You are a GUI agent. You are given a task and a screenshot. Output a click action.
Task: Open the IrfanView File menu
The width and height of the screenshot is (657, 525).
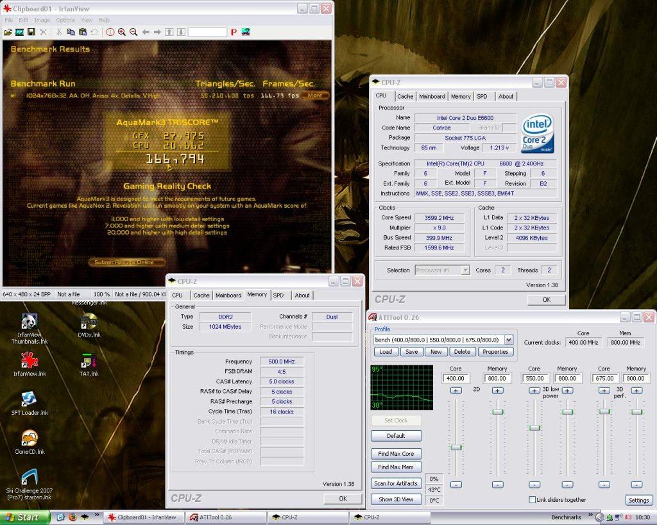9,20
